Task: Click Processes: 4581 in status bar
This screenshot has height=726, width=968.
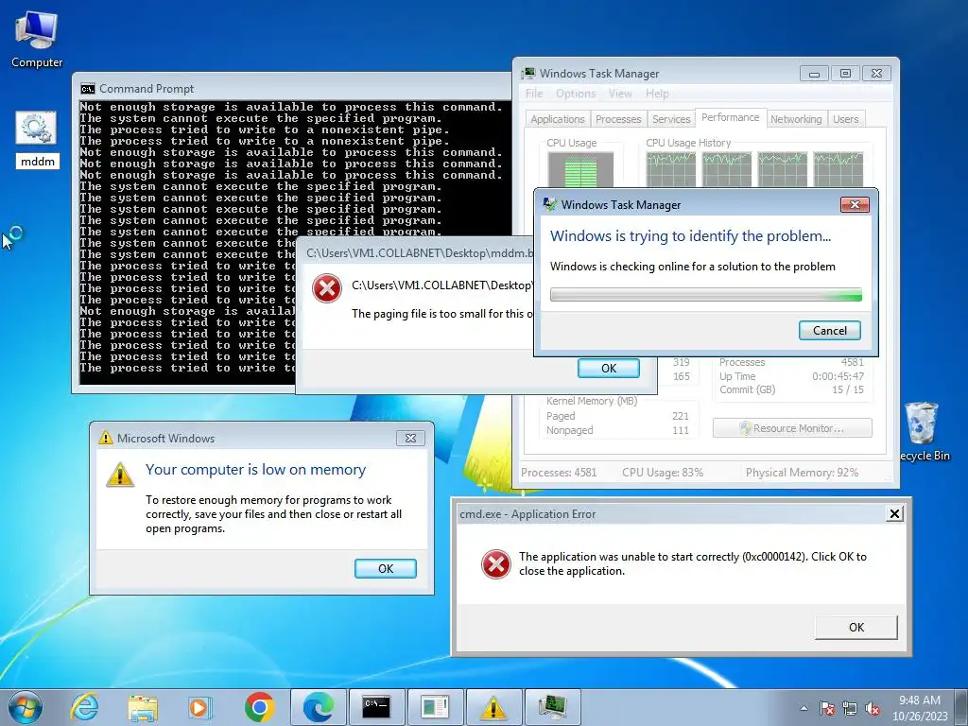Action: pos(559,473)
